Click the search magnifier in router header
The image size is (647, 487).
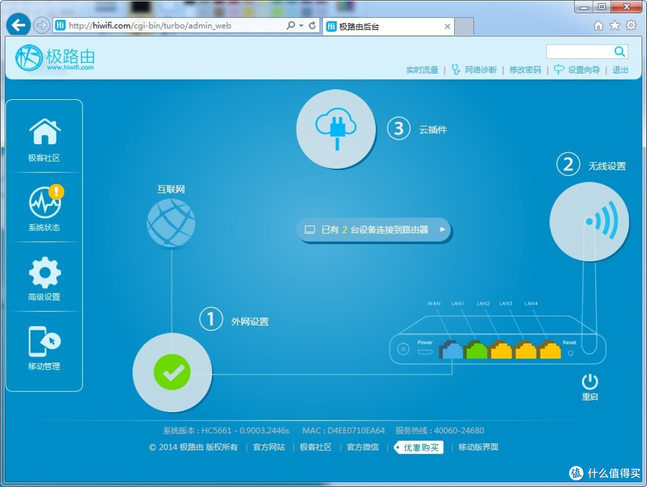click(x=619, y=51)
